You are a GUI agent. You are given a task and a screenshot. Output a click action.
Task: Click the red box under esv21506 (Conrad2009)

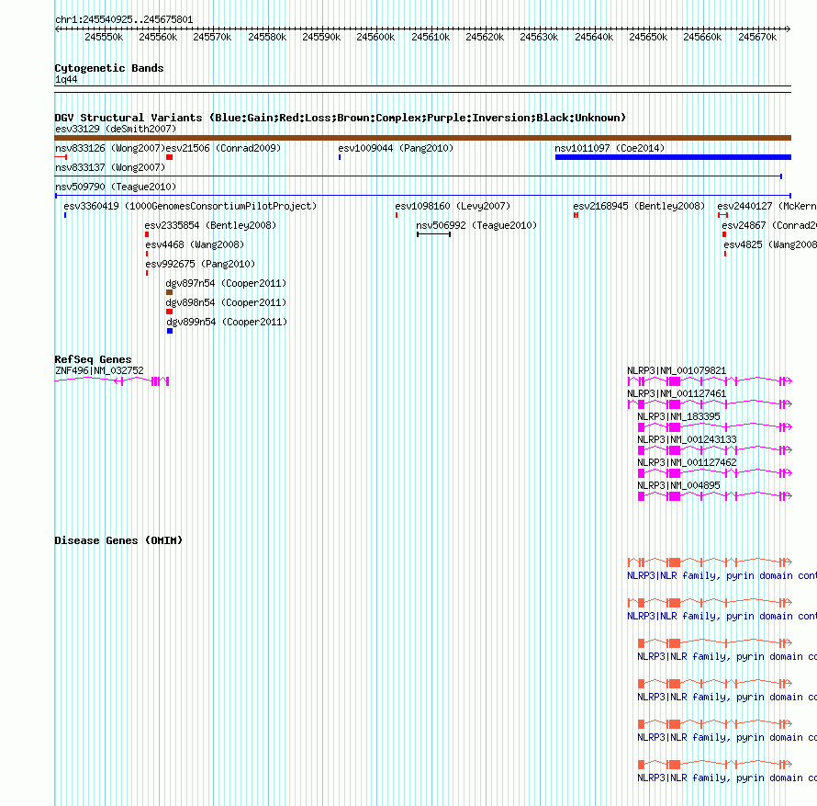[169, 157]
